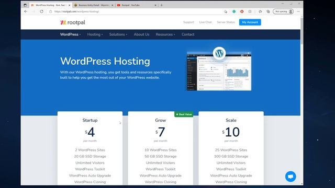
Task: Click '2 WordPress Sites' text
Action: [90, 150]
